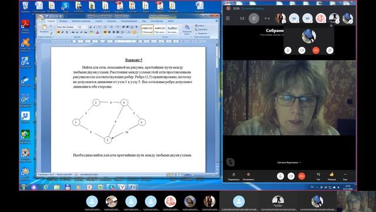Hang up with red button in Skype bottom bar
This screenshot has width=376, height=212.
(x=301, y=176)
